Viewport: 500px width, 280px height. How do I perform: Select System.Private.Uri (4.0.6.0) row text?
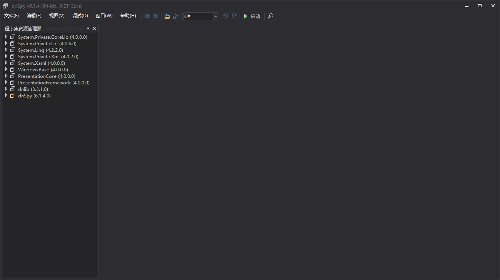pyautogui.click(x=47, y=44)
